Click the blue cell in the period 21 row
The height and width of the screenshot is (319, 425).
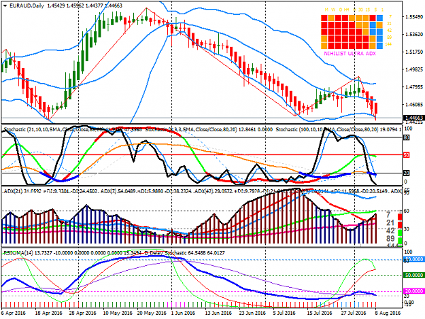point(373,25)
